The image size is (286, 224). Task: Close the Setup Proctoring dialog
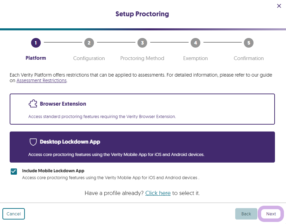pos(279,6)
